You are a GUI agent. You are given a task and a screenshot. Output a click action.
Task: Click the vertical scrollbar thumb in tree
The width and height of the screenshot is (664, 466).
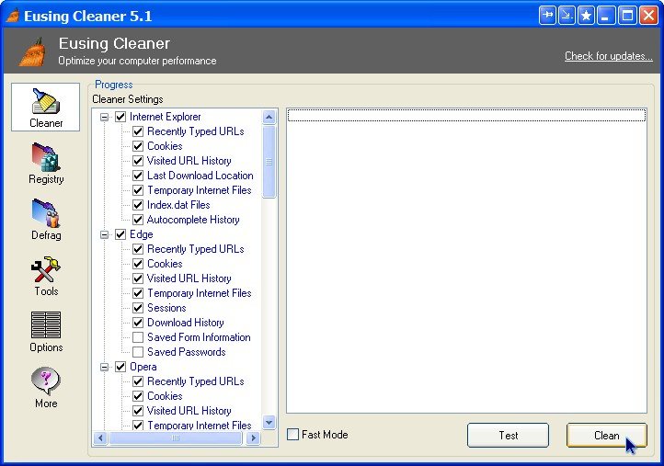(x=269, y=162)
